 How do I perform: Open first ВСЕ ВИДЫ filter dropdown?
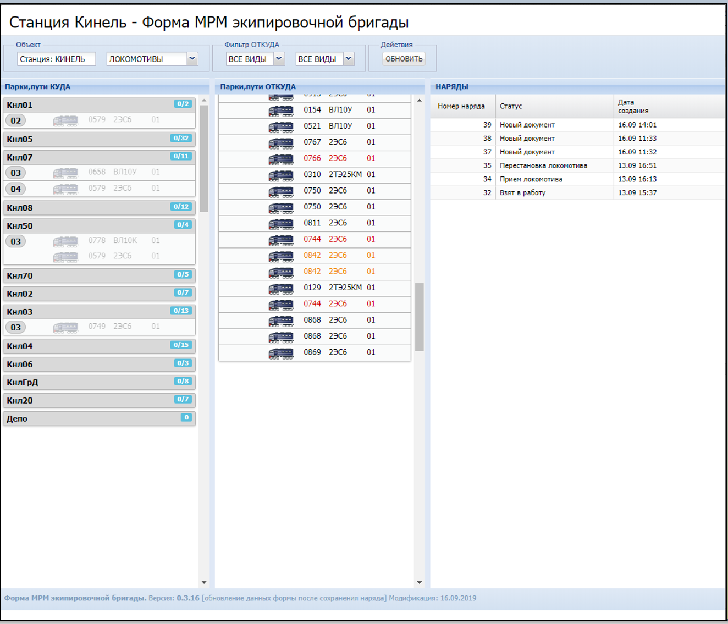[279, 59]
